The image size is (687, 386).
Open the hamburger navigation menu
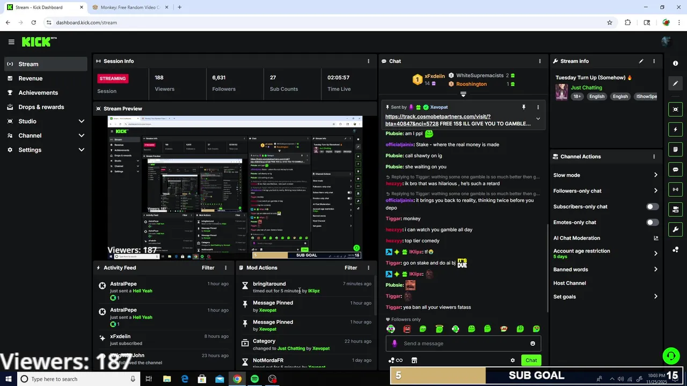coord(11,42)
